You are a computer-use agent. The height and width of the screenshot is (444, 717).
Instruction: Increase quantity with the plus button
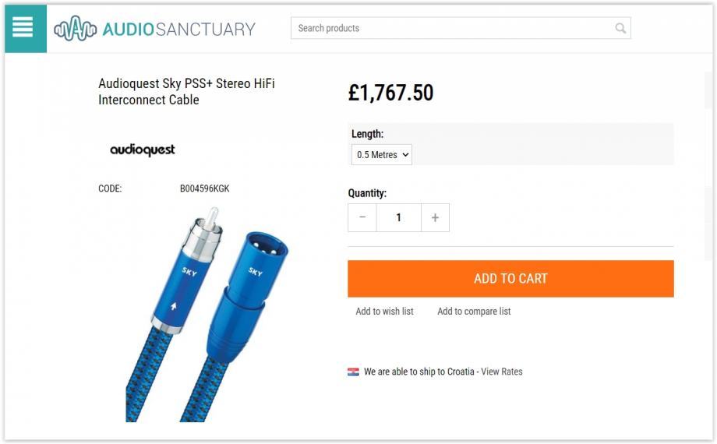tap(435, 217)
